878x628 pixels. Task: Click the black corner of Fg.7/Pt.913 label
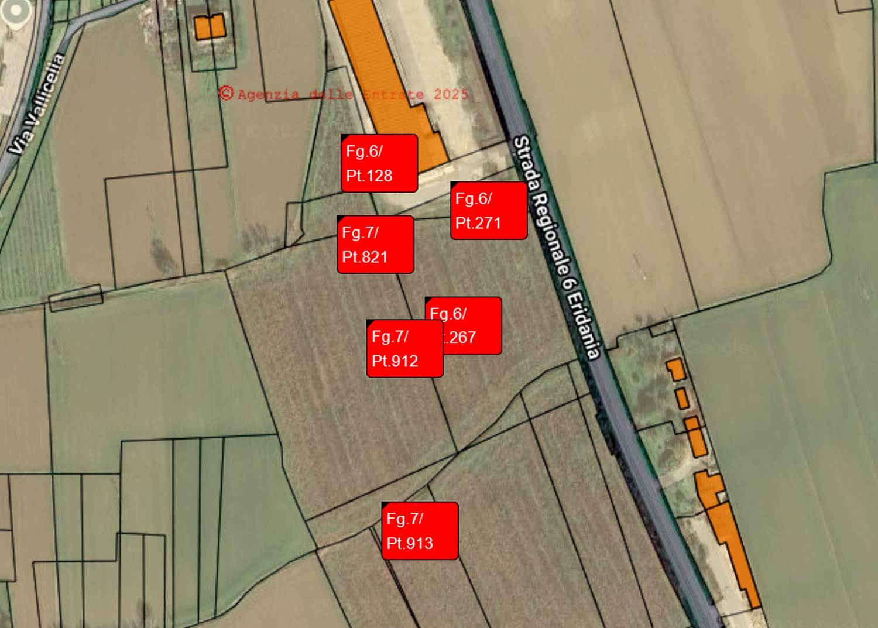pyautogui.click(x=385, y=505)
